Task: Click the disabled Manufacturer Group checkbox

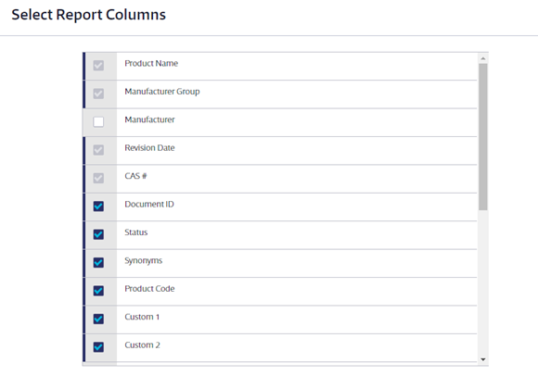Action: (x=98, y=94)
